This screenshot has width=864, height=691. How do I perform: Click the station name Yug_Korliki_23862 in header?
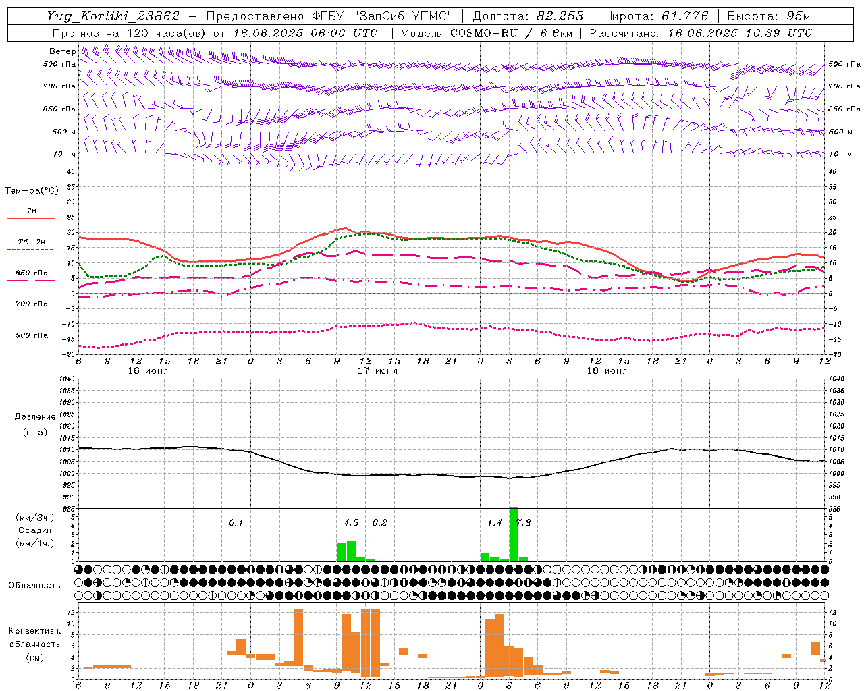(x=113, y=16)
